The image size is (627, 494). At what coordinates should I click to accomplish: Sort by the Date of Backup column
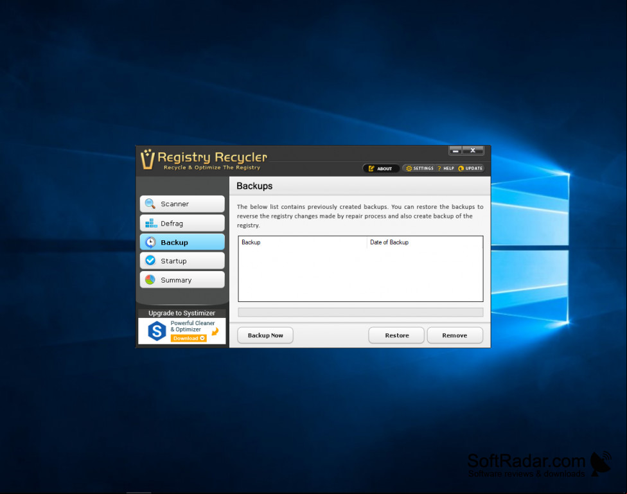pos(425,242)
